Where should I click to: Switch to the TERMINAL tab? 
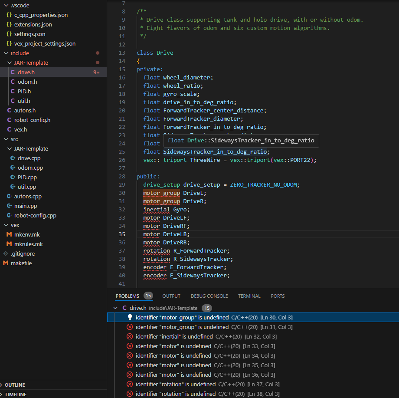pos(249,296)
